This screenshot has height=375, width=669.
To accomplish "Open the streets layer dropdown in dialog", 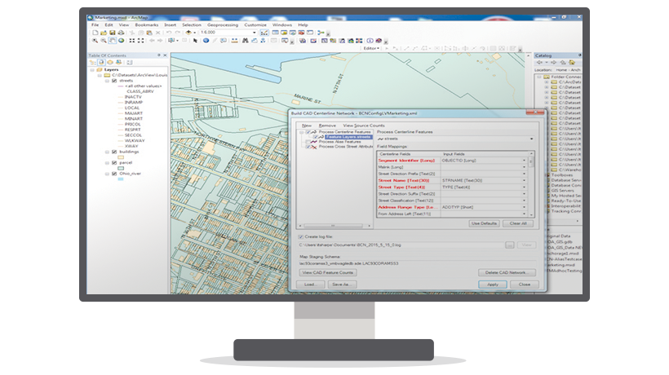I will 532,139.
